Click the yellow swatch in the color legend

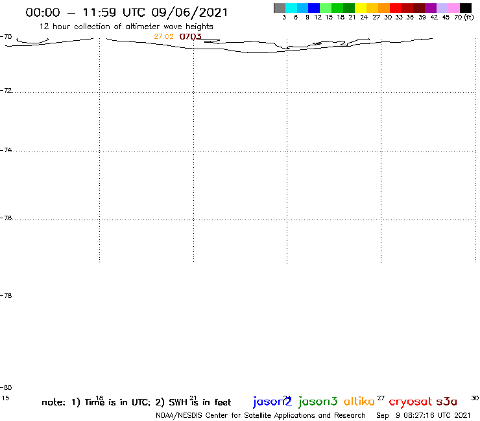point(361,8)
